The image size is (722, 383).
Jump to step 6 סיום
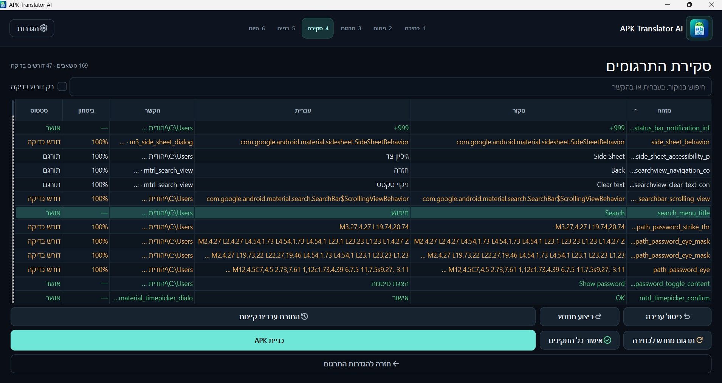[257, 28]
